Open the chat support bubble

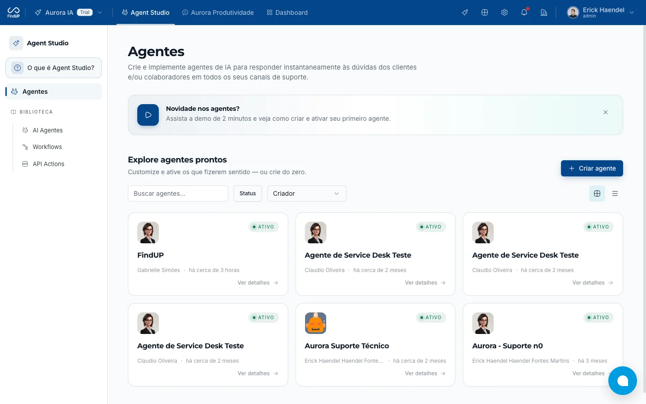[x=623, y=381]
